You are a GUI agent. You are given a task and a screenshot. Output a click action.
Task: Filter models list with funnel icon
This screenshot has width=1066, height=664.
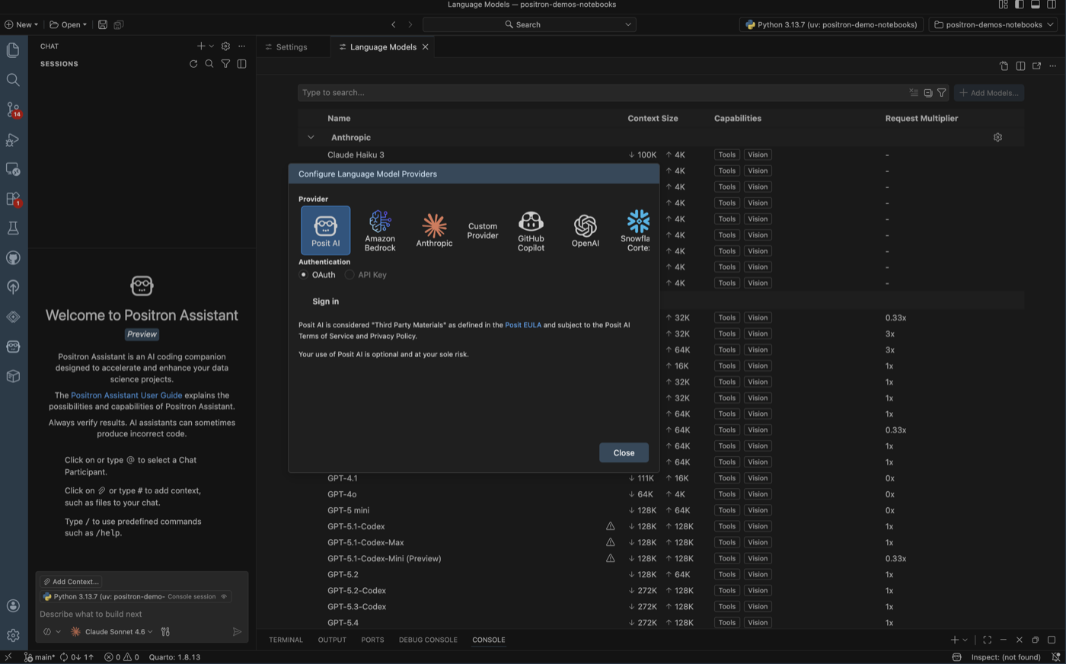point(942,93)
